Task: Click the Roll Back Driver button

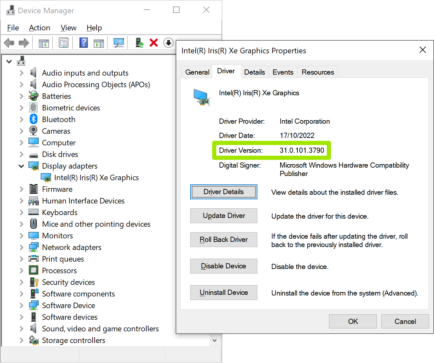Action: 224,240
